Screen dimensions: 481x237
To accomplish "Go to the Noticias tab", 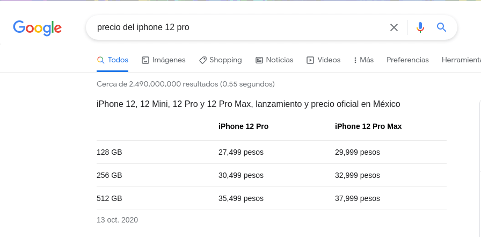I will 279,60.
